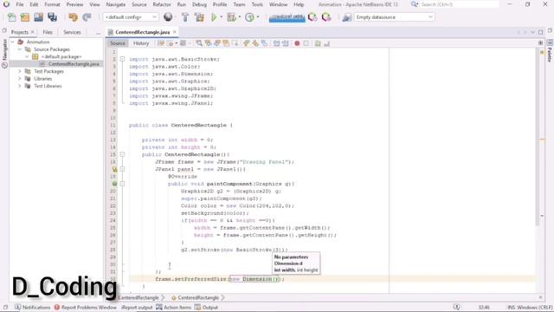Expand the Test Packages node
Viewport: 554px width, 312px height.
(x=20, y=71)
